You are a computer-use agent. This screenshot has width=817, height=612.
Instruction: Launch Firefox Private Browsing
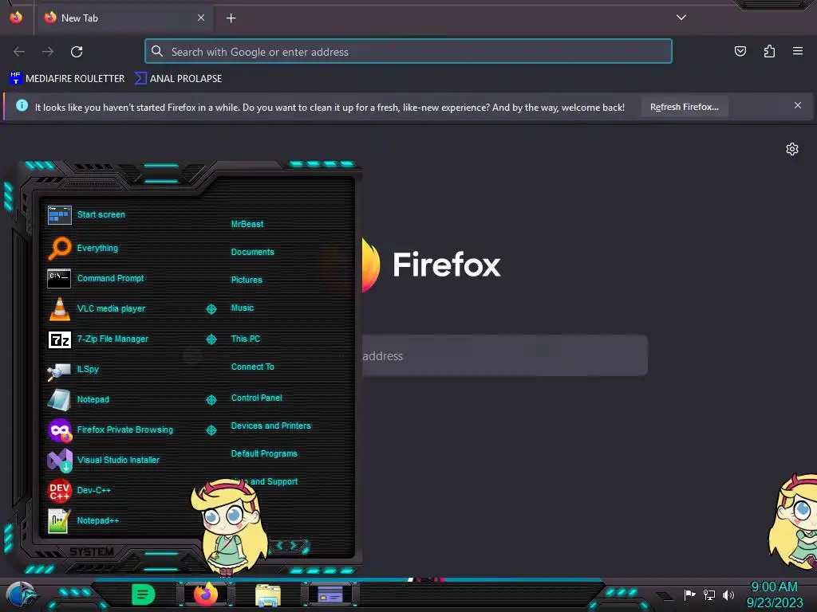(x=125, y=430)
